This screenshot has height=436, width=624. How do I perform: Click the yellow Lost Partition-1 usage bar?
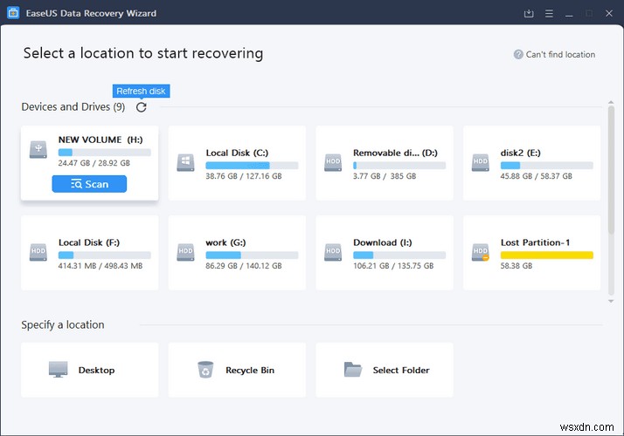point(546,255)
